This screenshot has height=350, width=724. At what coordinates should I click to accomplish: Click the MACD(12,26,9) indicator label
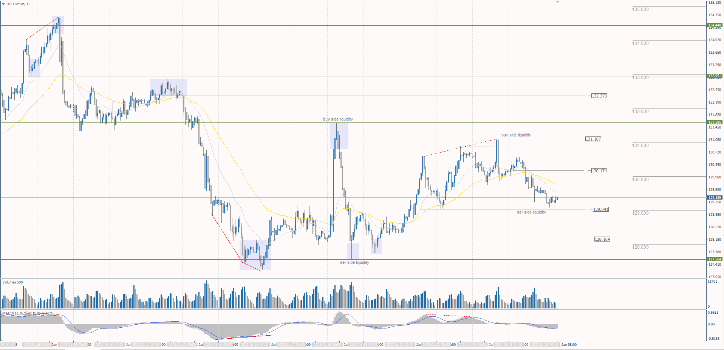(15, 313)
